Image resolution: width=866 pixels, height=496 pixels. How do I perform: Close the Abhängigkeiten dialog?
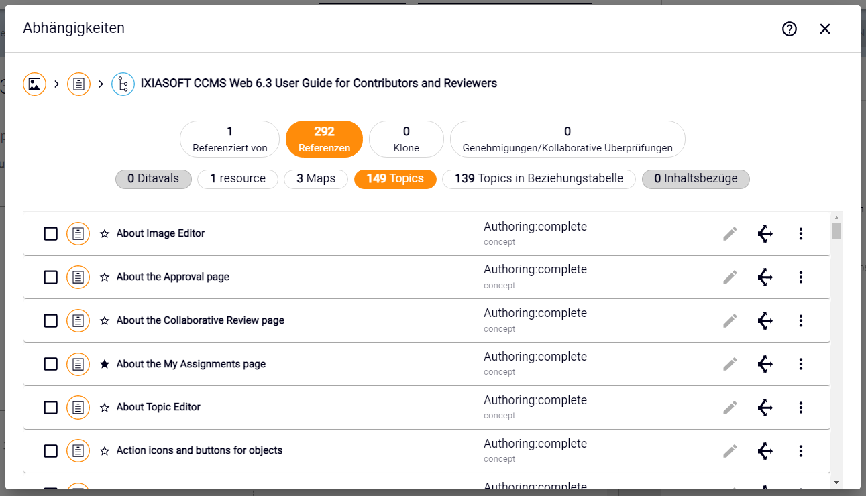click(x=825, y=29)
